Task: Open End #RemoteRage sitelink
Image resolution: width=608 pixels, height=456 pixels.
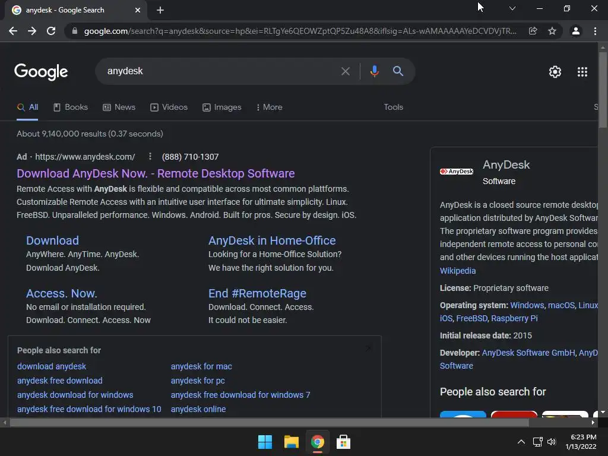Action: [258, 293]
